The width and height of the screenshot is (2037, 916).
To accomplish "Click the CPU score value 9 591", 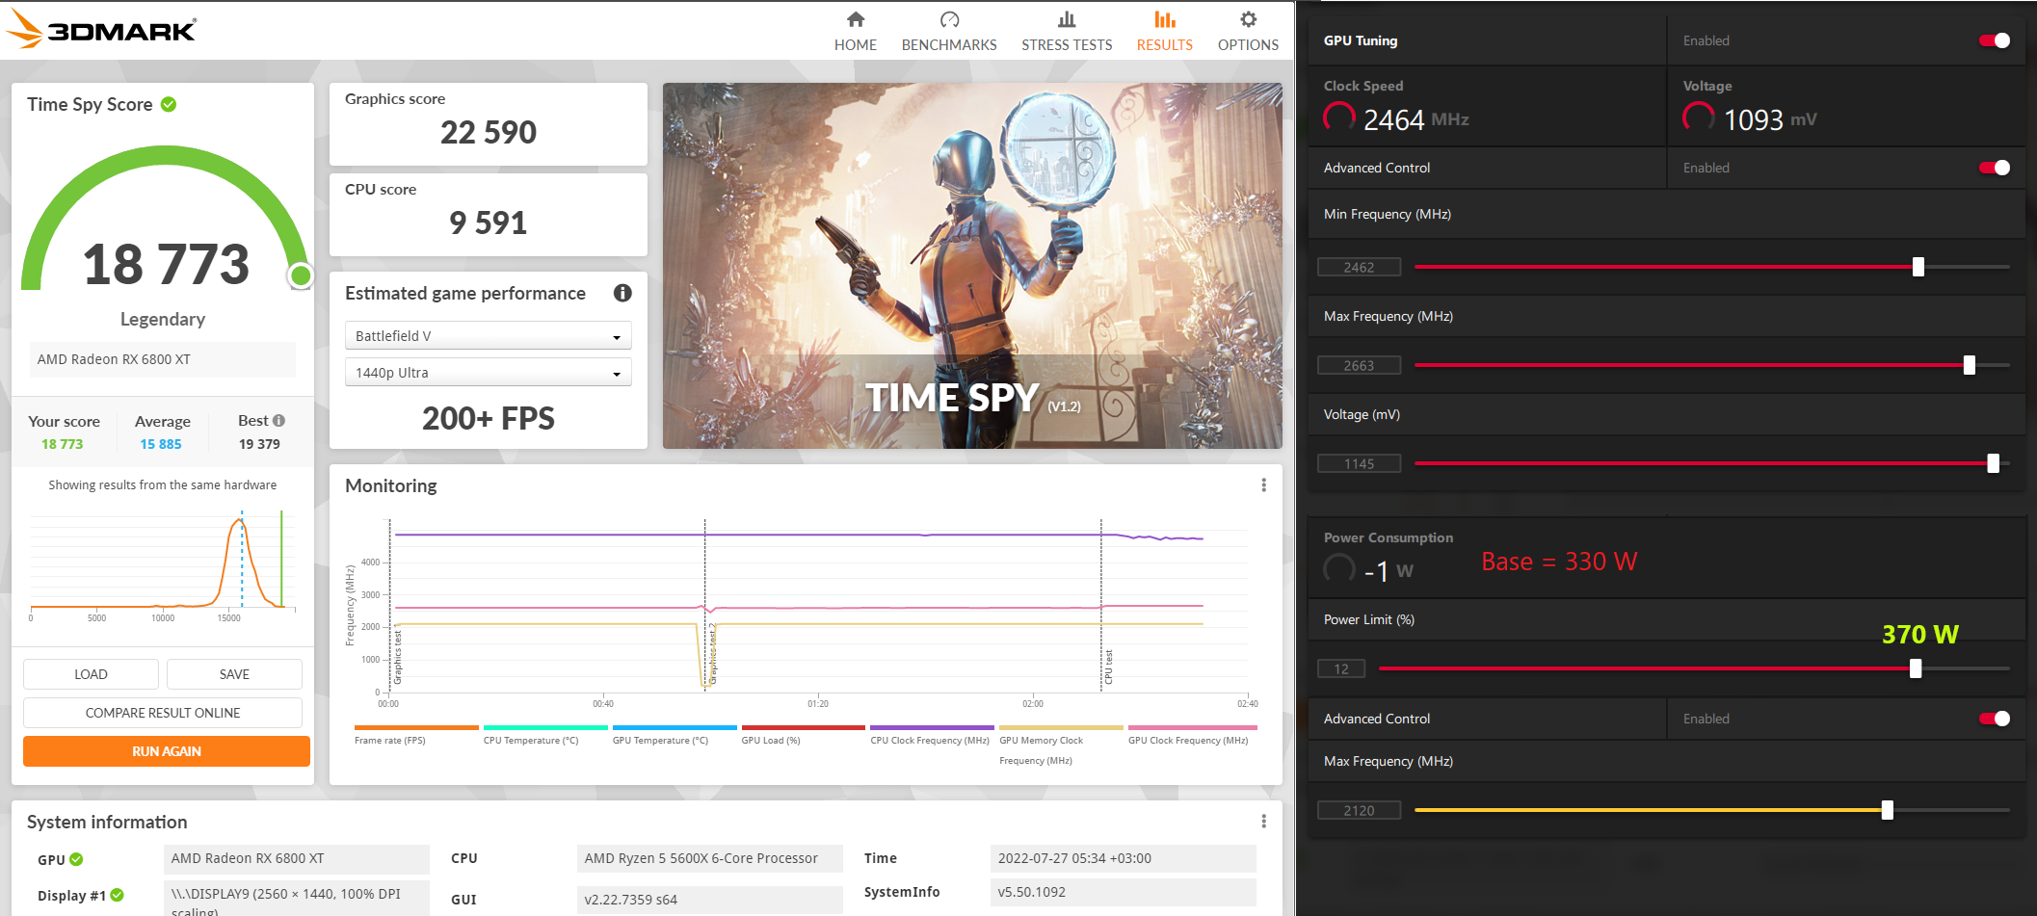I will 489,222.
